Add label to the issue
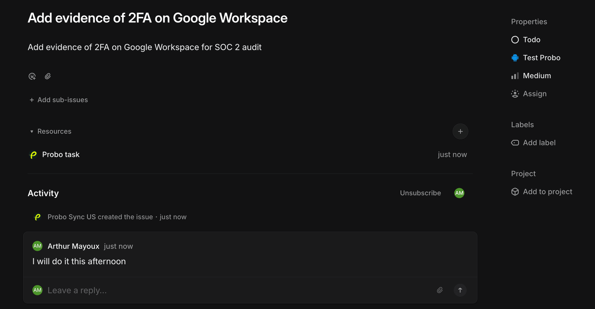This screenshot has height=309, width=595. click(533, 143)
